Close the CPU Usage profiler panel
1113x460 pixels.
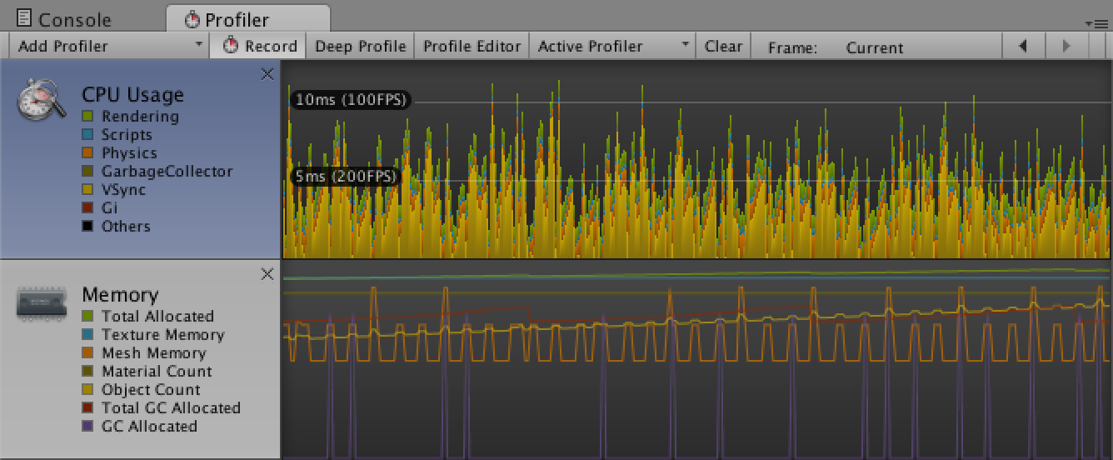coord(267,74)
